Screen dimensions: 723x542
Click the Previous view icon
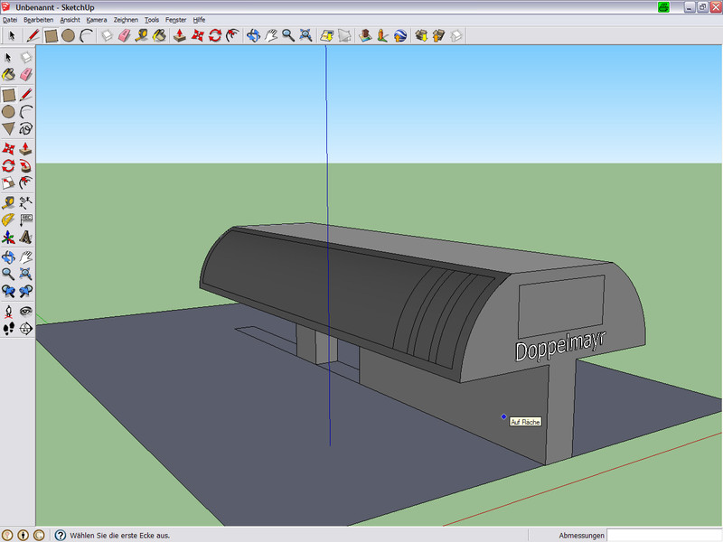point(8,291)
